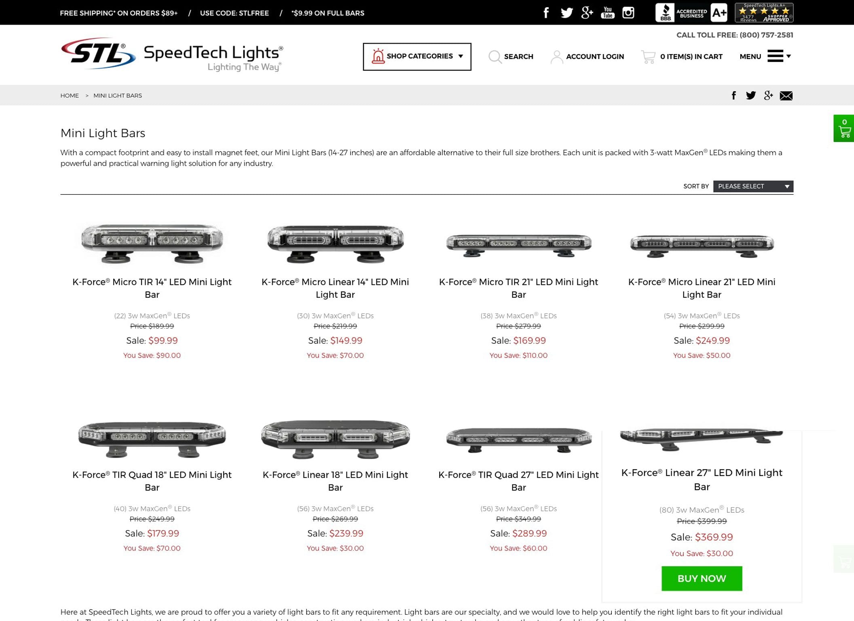Open the Shop Categories dropdown
Screen dimensions: 854x621
417,57
